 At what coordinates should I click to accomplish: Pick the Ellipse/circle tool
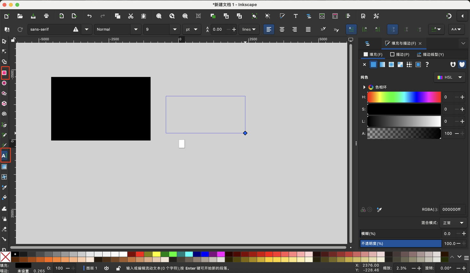[5, 83]
